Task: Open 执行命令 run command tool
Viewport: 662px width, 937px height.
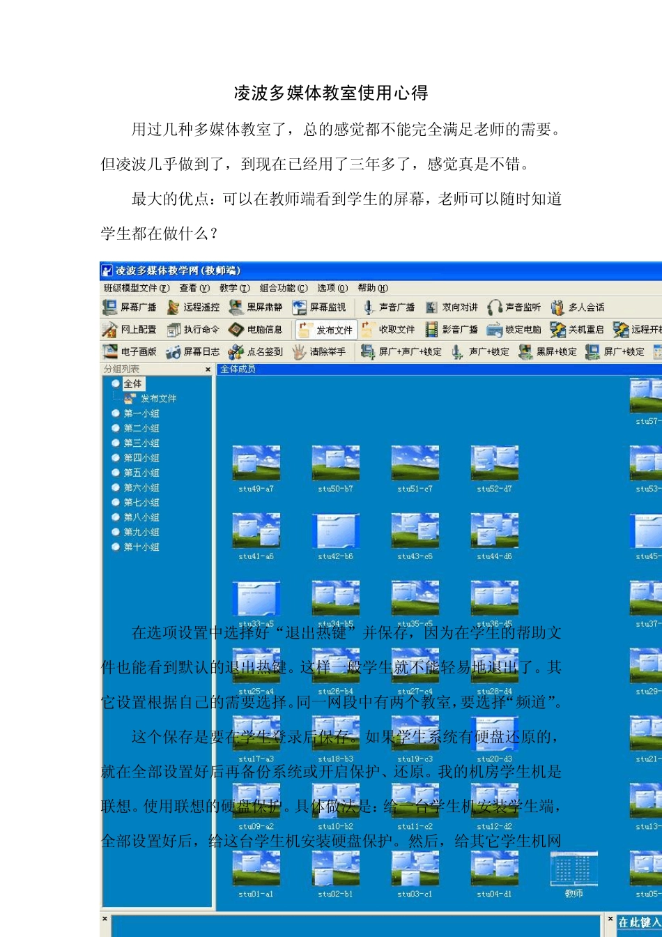Action: tap(193, 330)
